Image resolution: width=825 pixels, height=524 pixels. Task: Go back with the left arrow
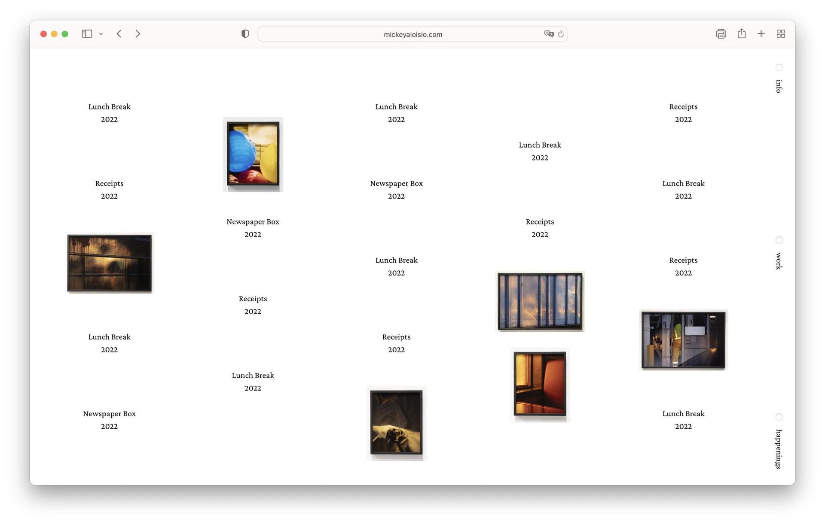coord(119,34)
